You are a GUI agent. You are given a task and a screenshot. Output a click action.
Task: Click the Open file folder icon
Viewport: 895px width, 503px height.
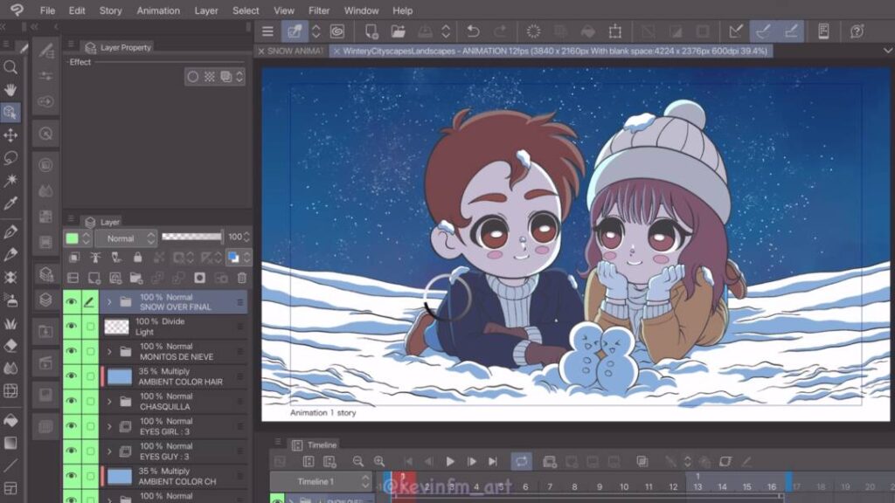point(398,31)
